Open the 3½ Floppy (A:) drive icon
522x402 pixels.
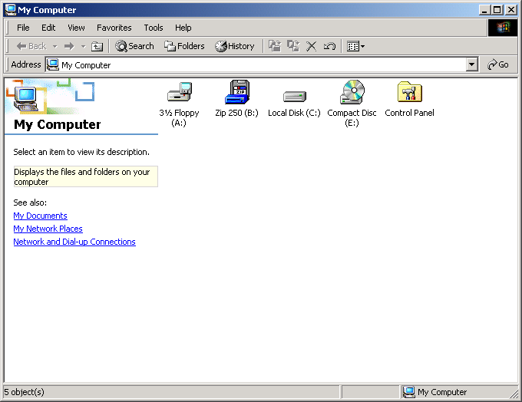[x=179, y=92]
